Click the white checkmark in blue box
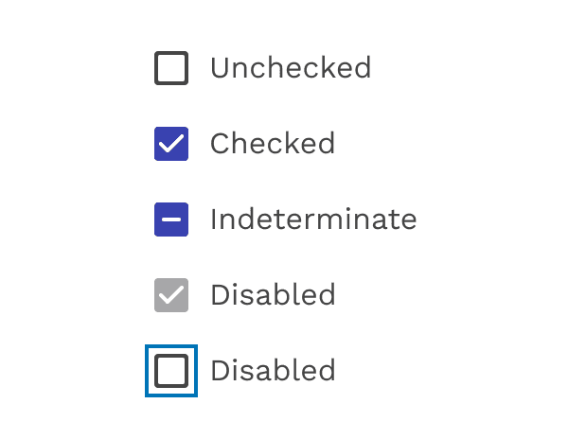 pos(171,144)
